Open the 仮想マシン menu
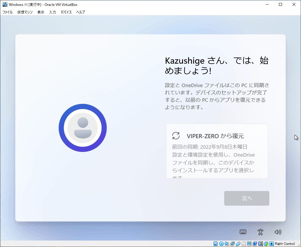Screen dimensions: 301x247 [x=25, y=12]
